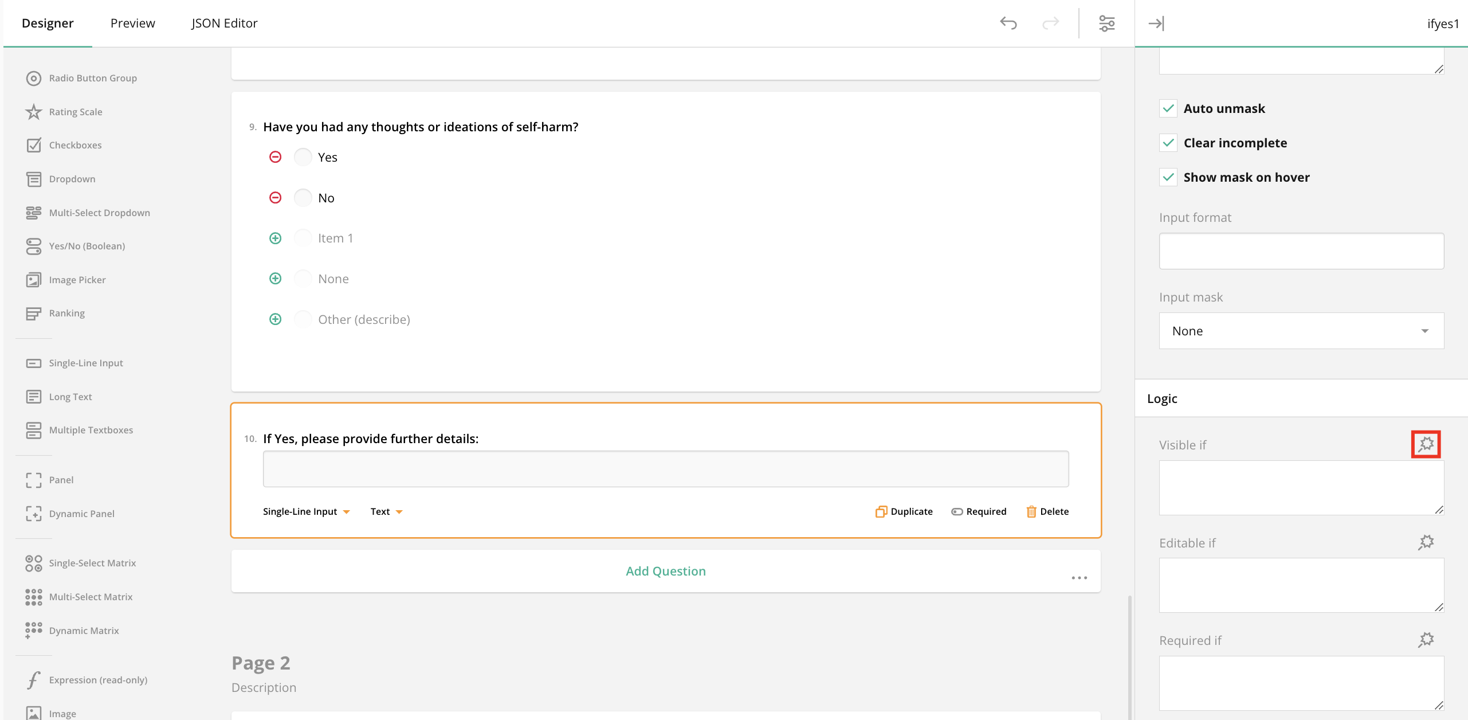Collapse the property panel arrow icon
The width and height of the screenshot is (1468, 720).
tap(1156, 24)
